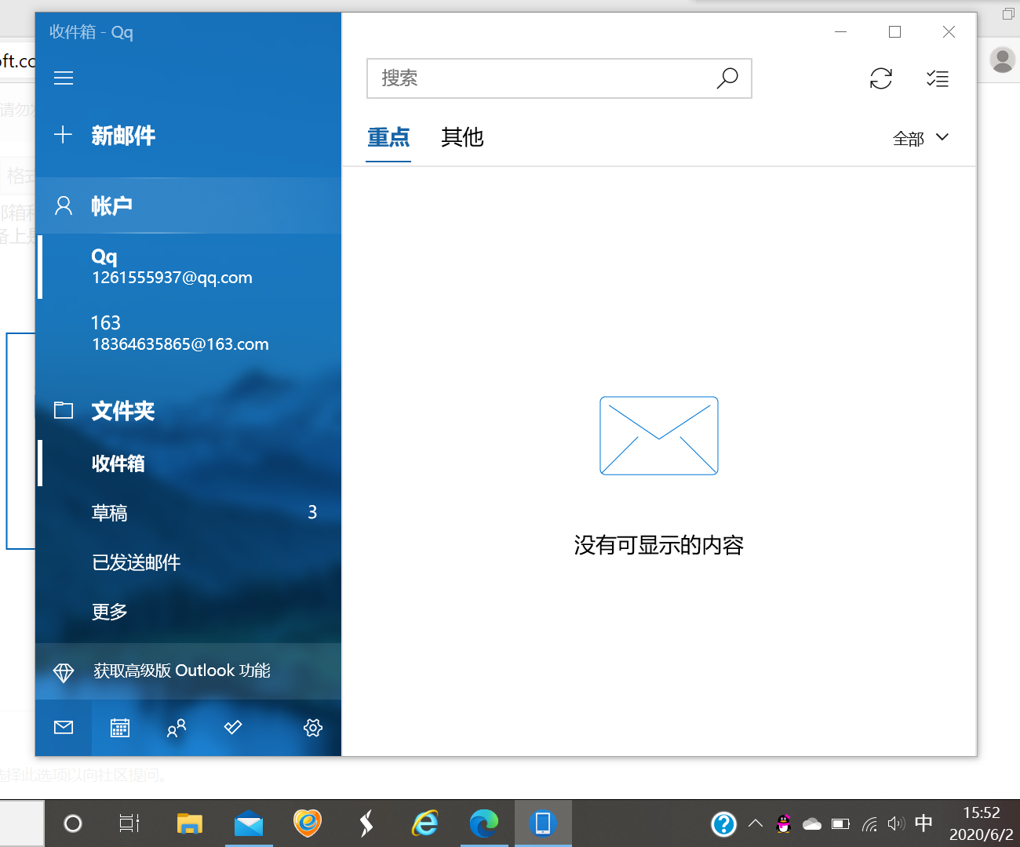1020x847 pixels.
Task: Enter selection mode with checklist icon
Action: click(938, 78)
